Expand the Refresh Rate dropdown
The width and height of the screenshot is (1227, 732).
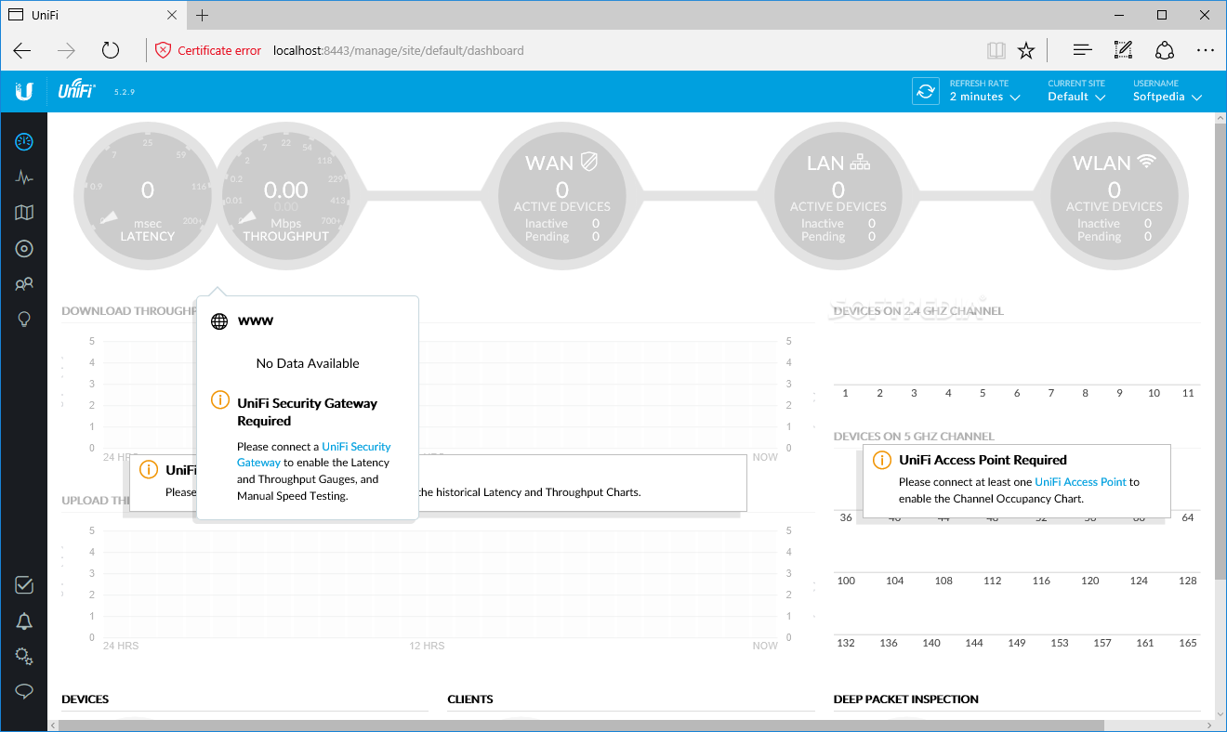click(984, 91)
